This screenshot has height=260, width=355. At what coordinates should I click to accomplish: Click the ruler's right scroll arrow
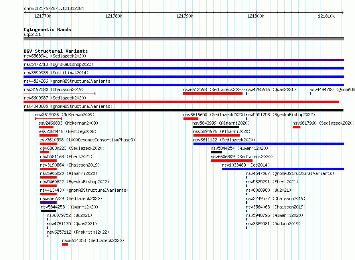[342, 12]
